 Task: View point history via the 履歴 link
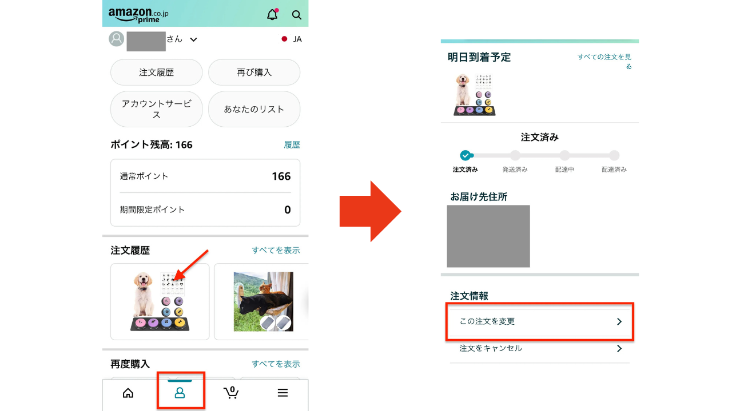pyautogui.click(x=292, y=144)
